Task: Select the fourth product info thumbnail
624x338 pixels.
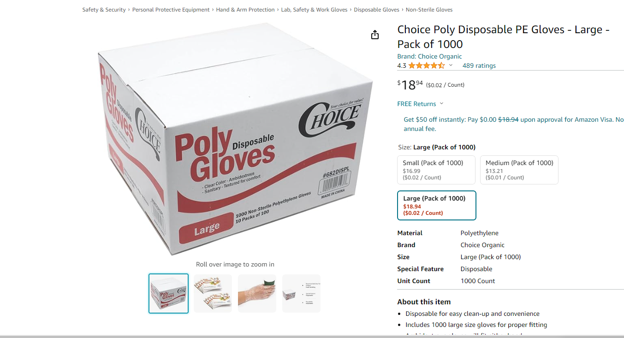Action: click(x=301, y=293)
